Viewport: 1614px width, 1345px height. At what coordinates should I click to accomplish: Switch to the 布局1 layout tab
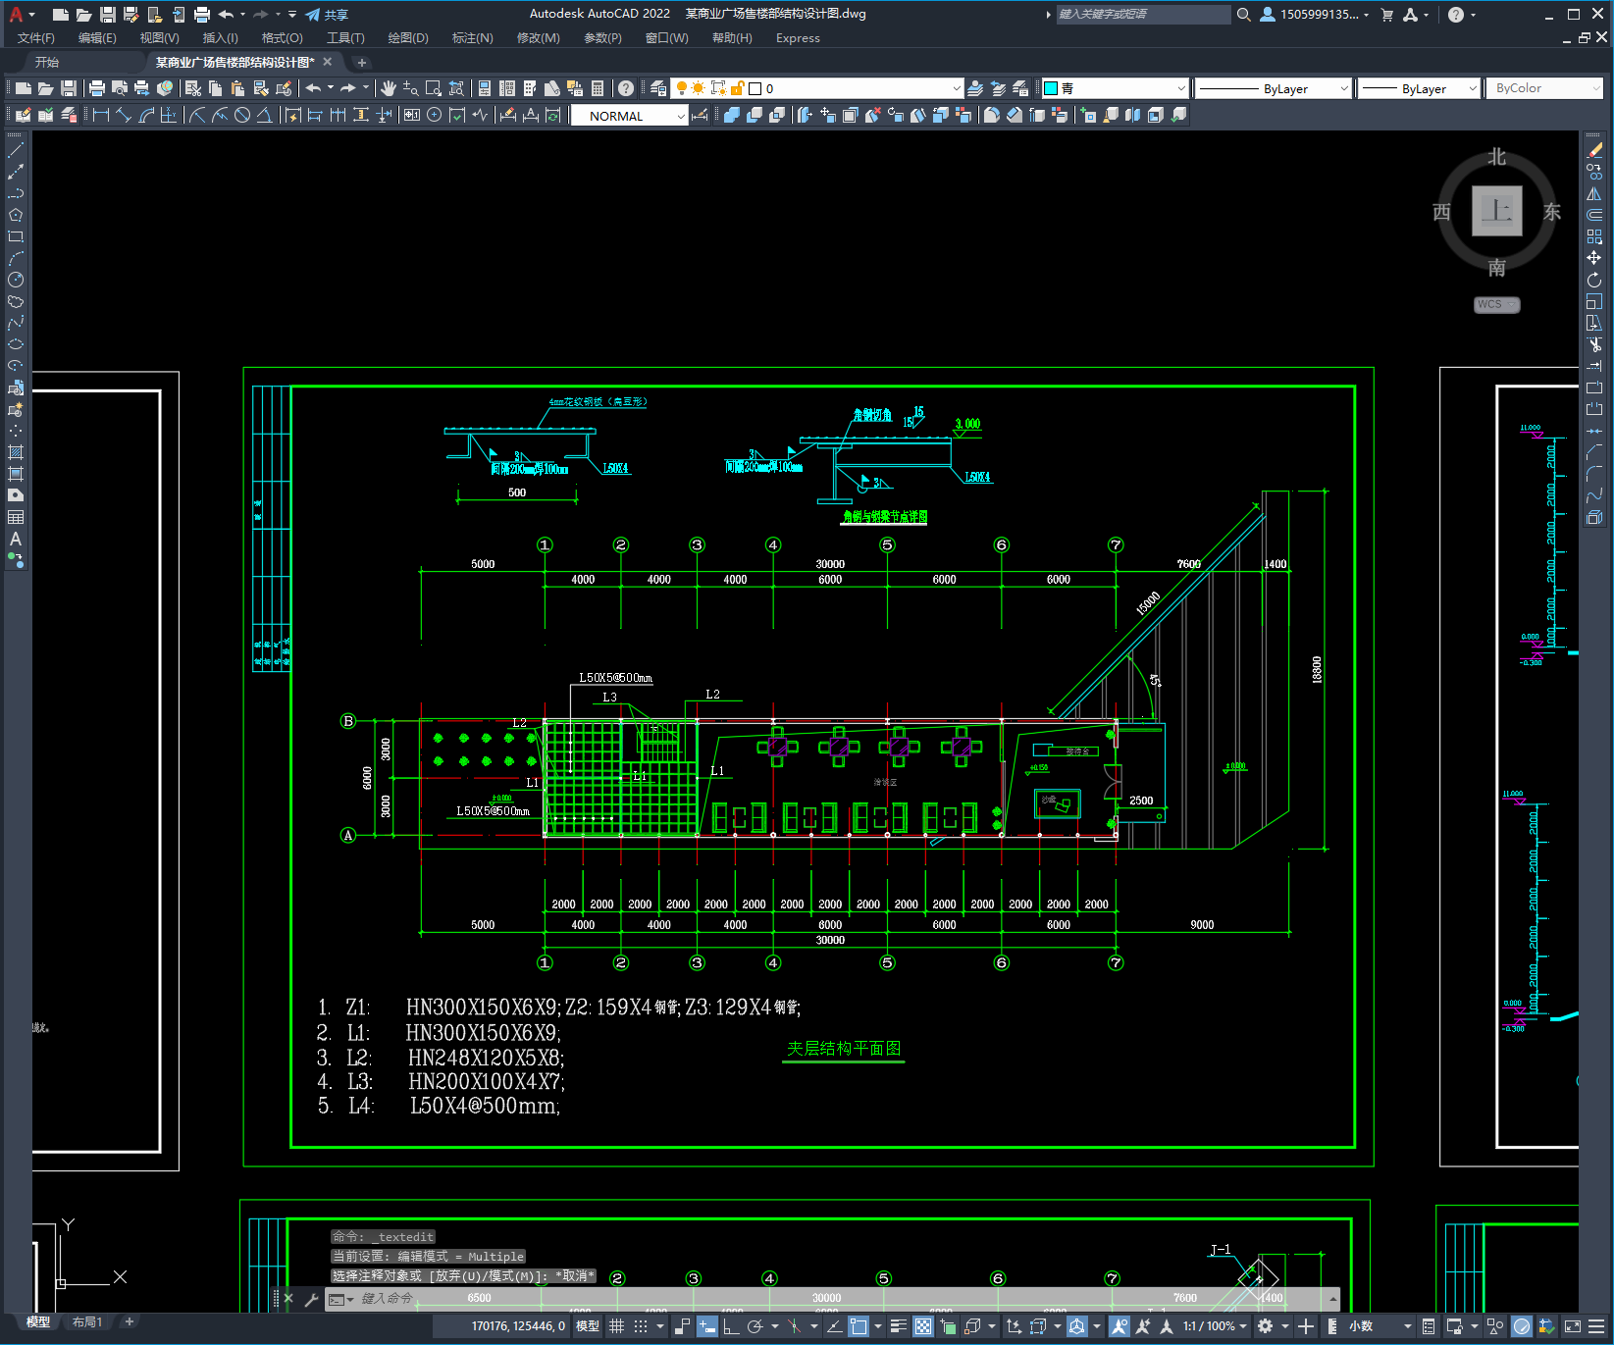87,1322
